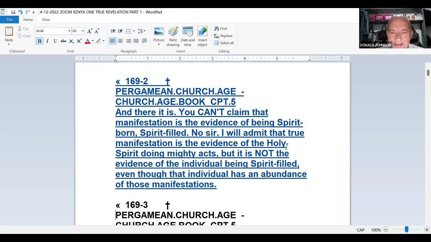Screen dimensions: 431x242
Task: Grow the font size
Action: point(90,31)
